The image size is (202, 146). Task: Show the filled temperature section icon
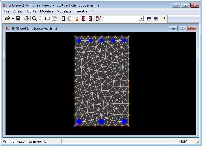pyautogui.click(x=84, y=19)
